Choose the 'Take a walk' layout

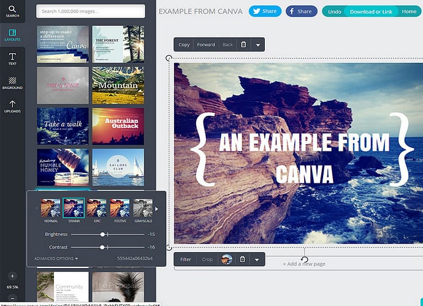tap(63, 126)
